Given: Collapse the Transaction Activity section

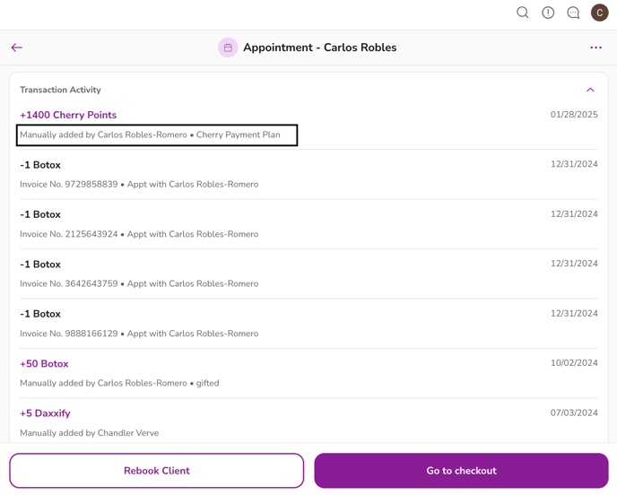Looking at the screenshot, I should click(590, 90).
